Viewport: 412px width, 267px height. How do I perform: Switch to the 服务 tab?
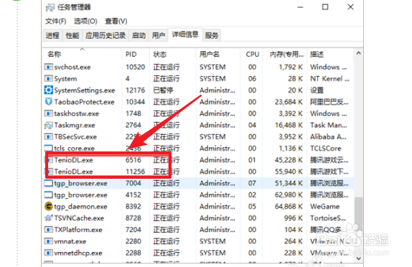pos(212,35)
